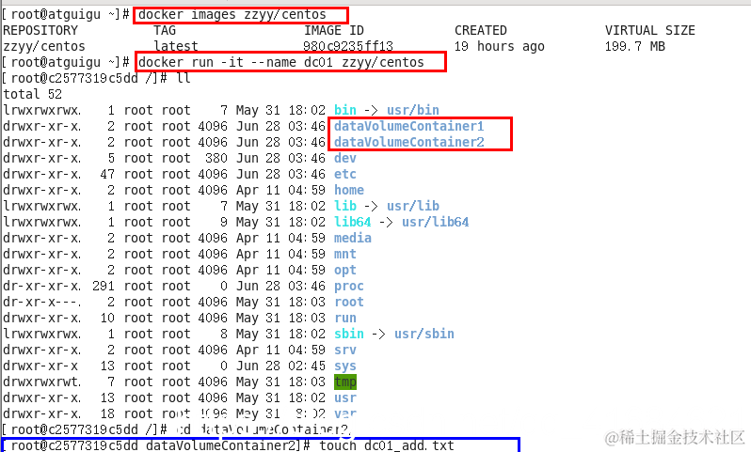Click the 'proc' directory name
This screenshot has height=452, width=751.
pyautogui.click(x=348, y=286)
